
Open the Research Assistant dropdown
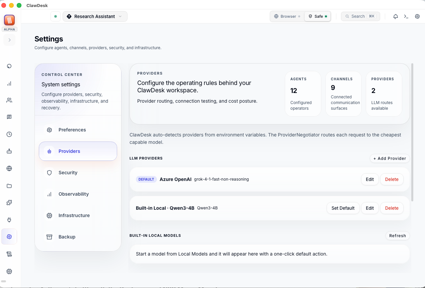(x=95, y=16)
